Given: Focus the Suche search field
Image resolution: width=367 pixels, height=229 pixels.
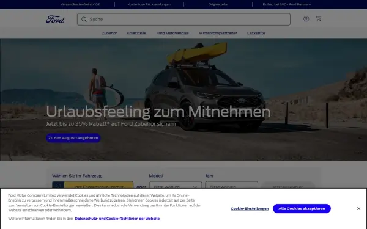Looking at the screenshot, I should coord(183,20).
